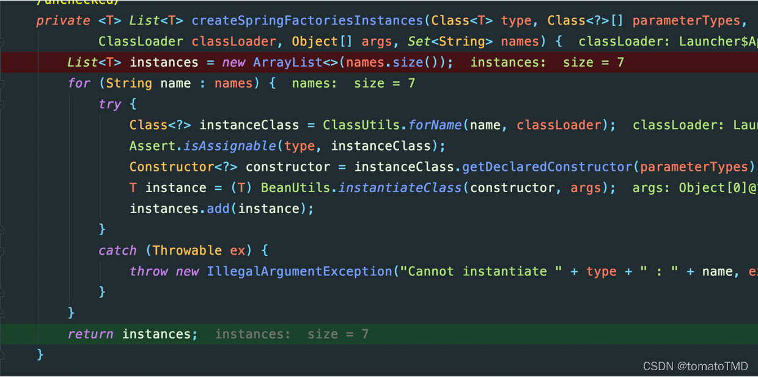Select the private keyword in method signature
Screen dimensions: 758x377
64,21
